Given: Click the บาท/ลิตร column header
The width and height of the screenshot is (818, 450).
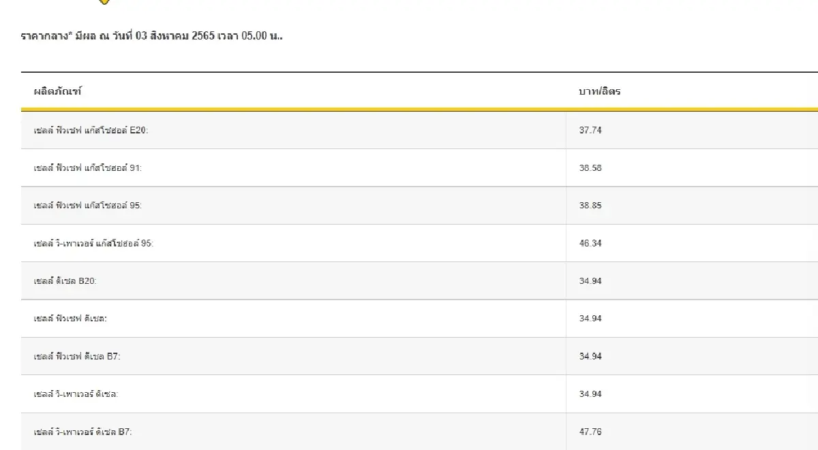Looking at the screenshot, I should [599, 91].
